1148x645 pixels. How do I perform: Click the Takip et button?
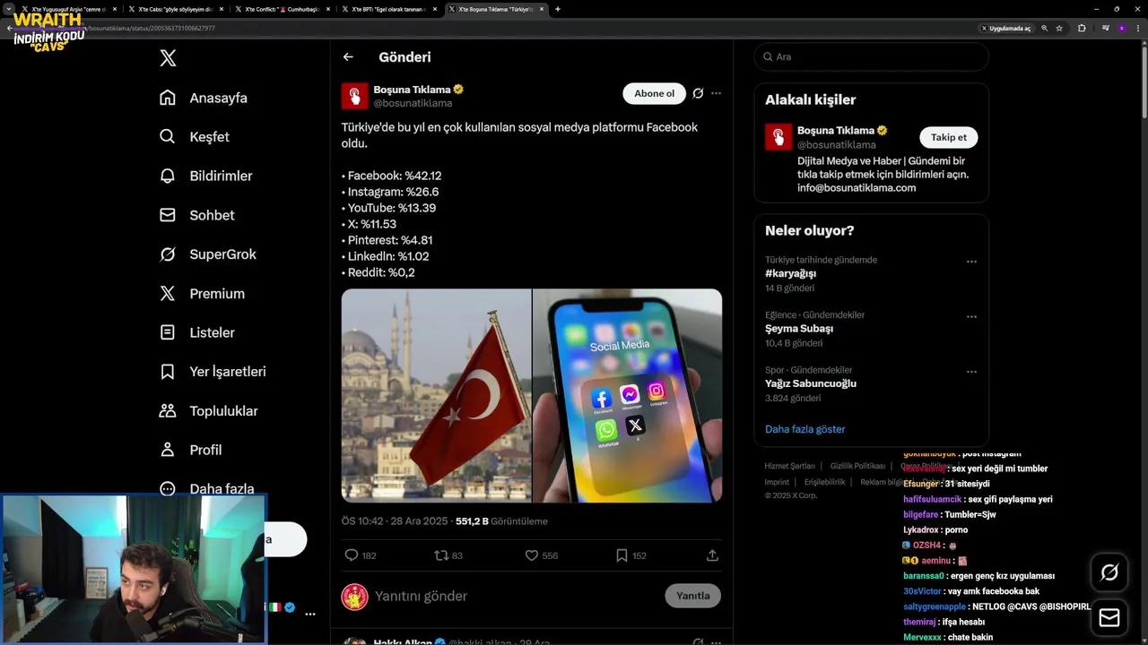coord(948,137)
